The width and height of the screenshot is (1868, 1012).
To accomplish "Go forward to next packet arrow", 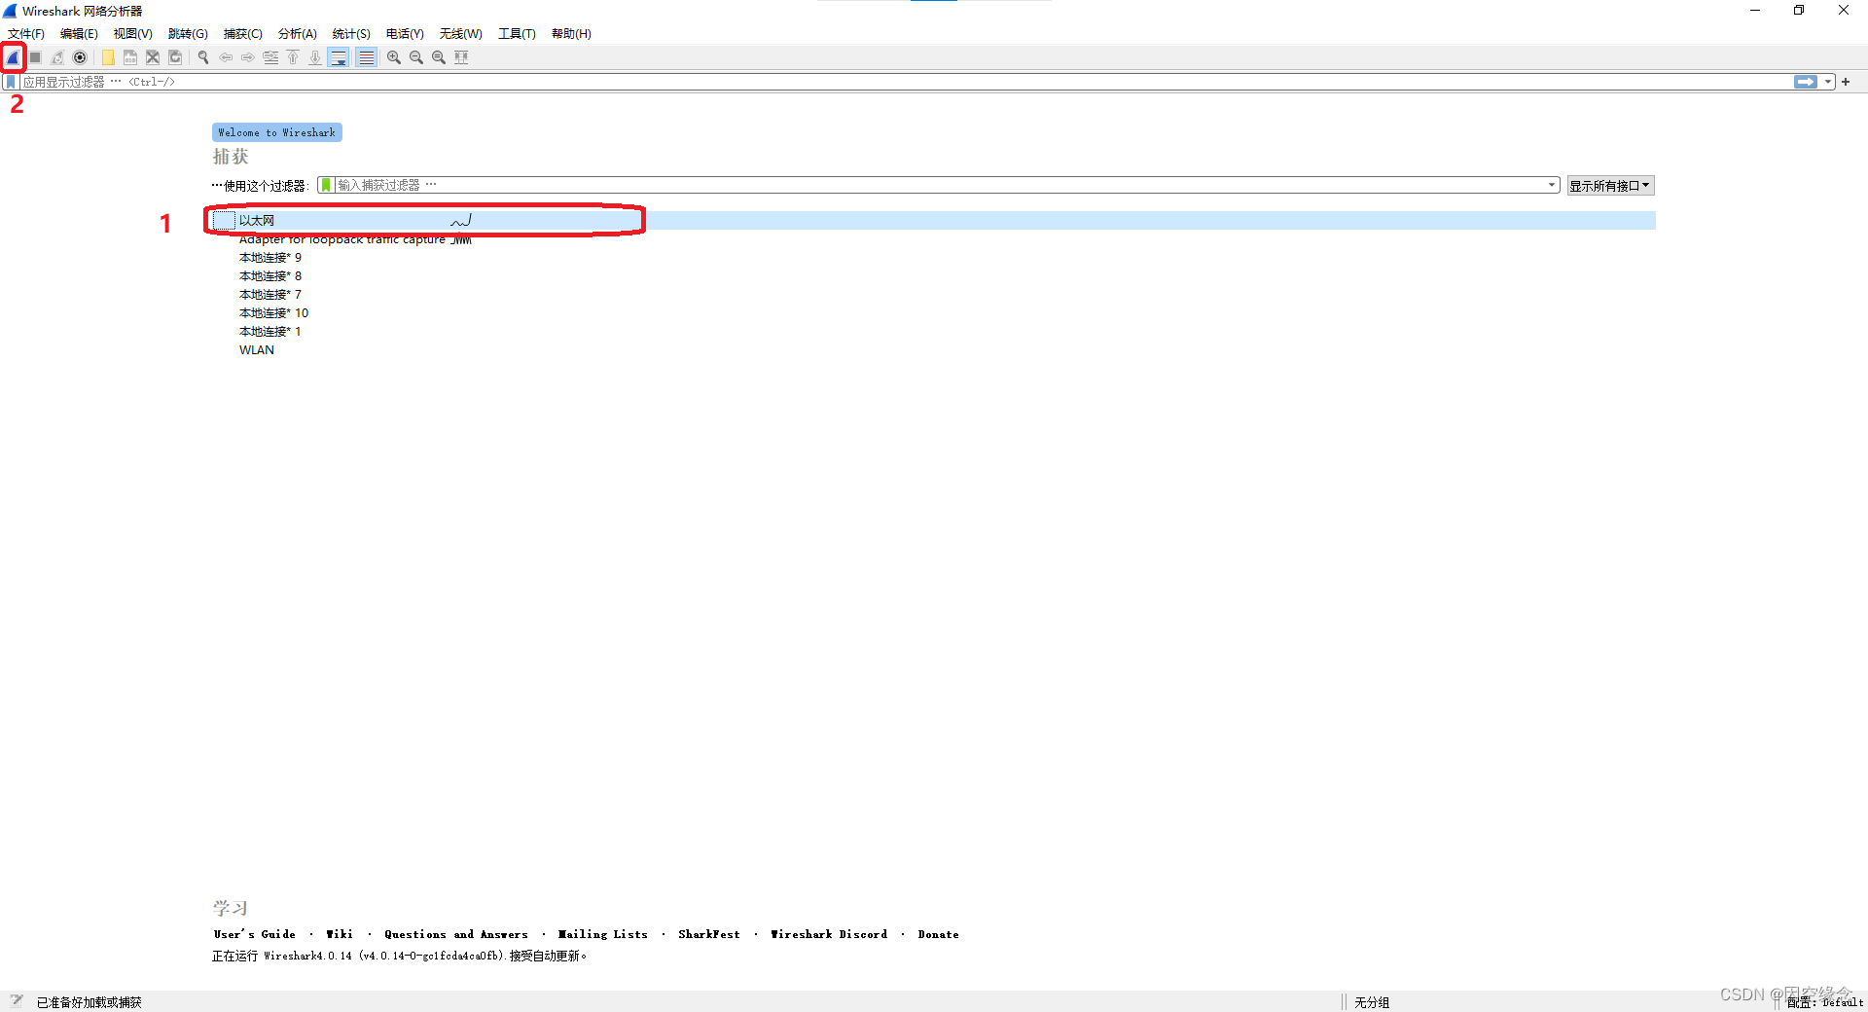I will tap(248, 57).
